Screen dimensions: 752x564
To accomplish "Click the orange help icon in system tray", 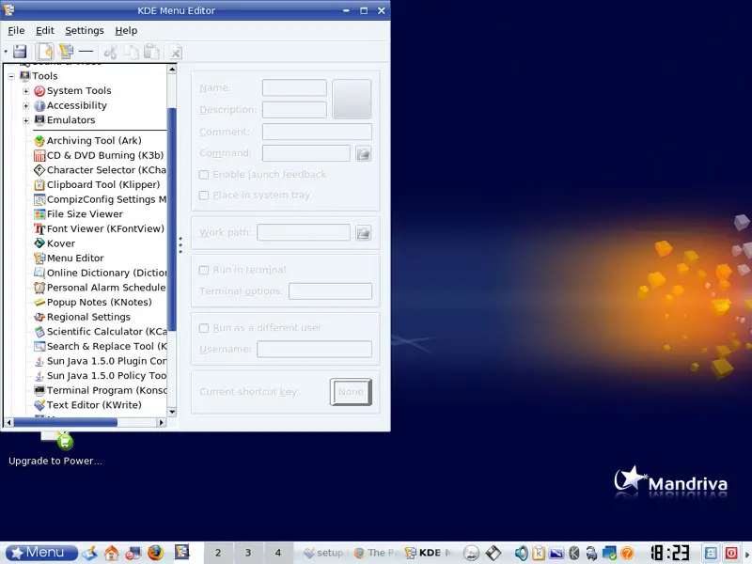I will tap(627, 554).
